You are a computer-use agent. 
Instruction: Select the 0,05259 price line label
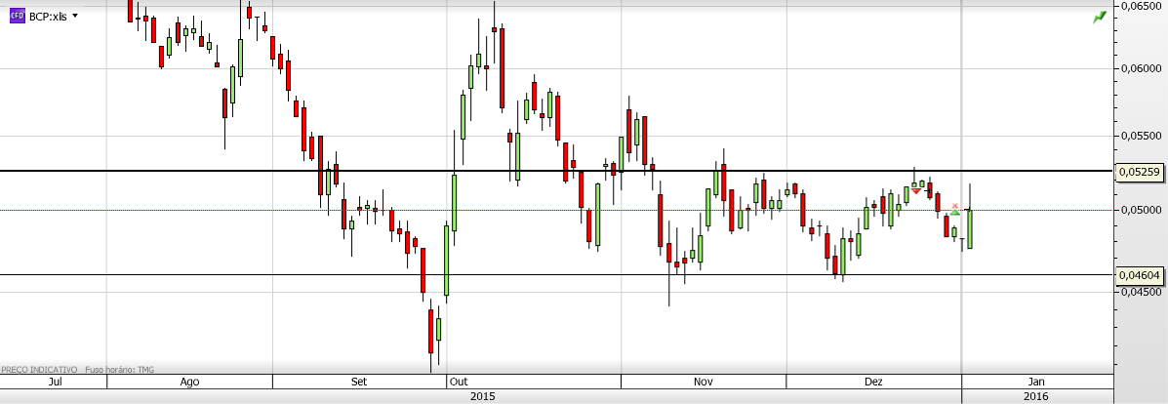(1140, 172)
